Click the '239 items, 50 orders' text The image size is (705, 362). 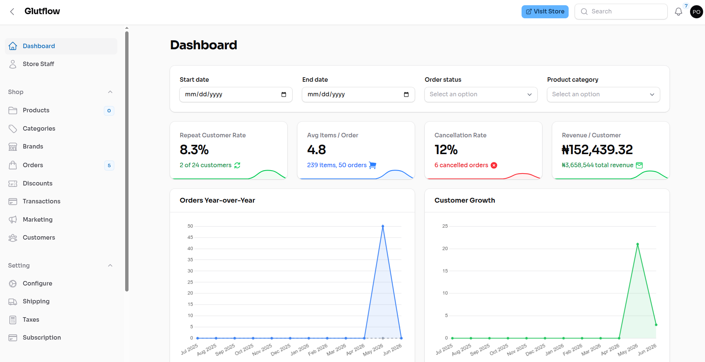(337, 165)
